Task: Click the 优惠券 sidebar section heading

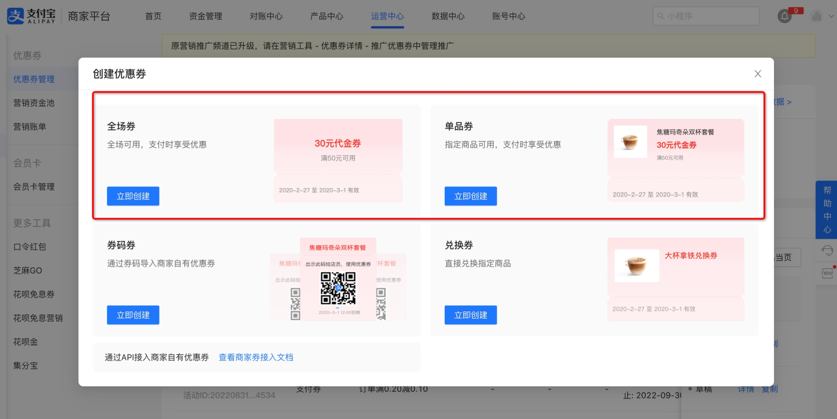Action: [27, 55]
